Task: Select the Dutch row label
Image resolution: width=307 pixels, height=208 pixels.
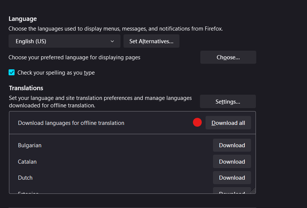Action: click(25, 178)
